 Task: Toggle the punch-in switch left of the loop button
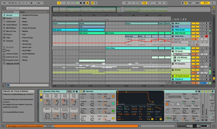click(139, 3)
